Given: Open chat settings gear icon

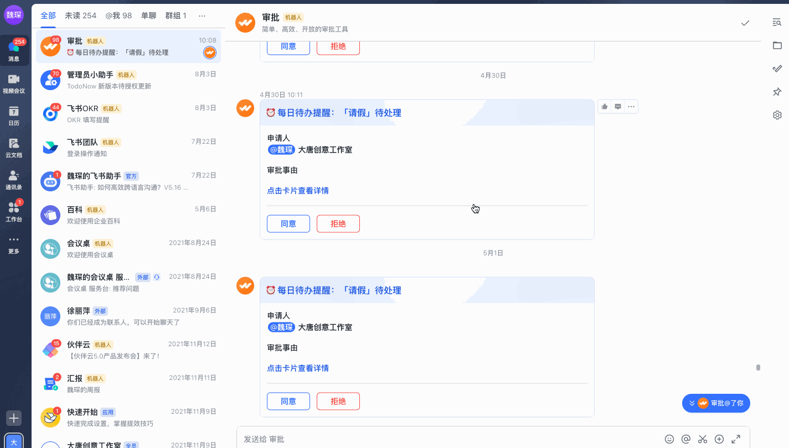Looking at the screenshot, I should (x=777, y=115).
